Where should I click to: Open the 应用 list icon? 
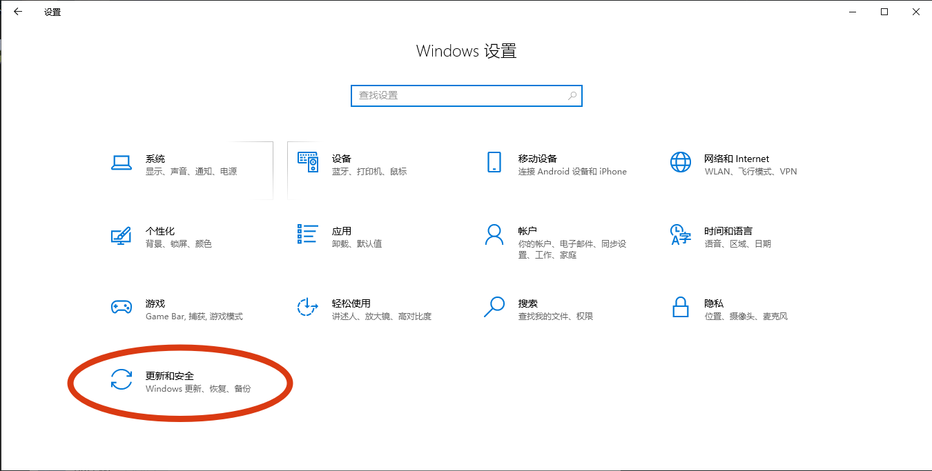point(308,234)
